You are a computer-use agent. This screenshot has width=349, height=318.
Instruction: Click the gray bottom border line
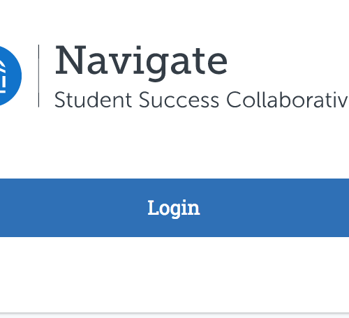(x=174, y=313)
